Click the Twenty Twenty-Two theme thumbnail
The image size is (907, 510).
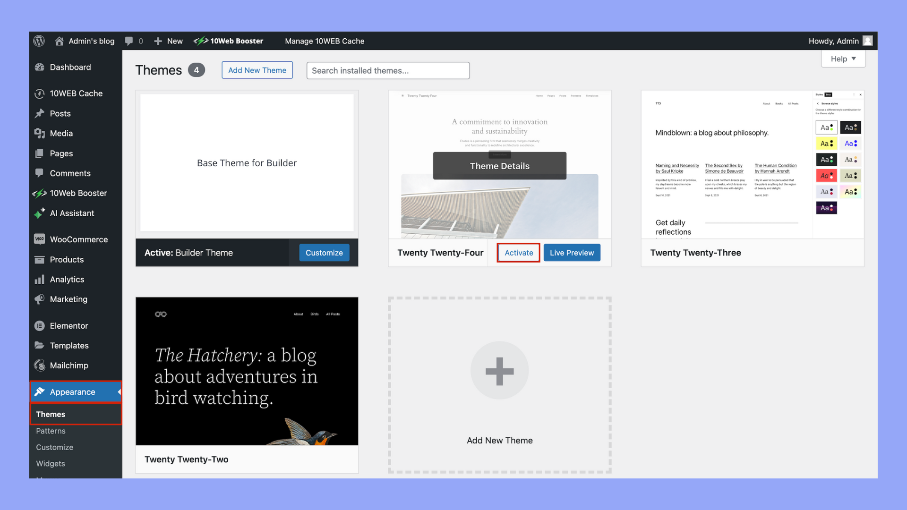[x=247, y=371]
